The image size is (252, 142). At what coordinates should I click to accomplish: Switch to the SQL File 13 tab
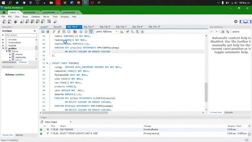[x=154, y=27]
